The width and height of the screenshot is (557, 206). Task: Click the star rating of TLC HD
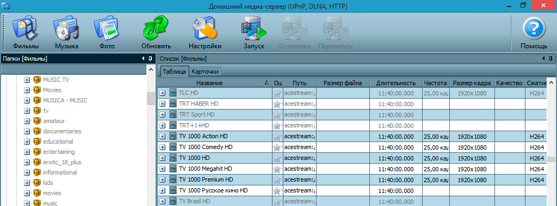pos(277,93)
